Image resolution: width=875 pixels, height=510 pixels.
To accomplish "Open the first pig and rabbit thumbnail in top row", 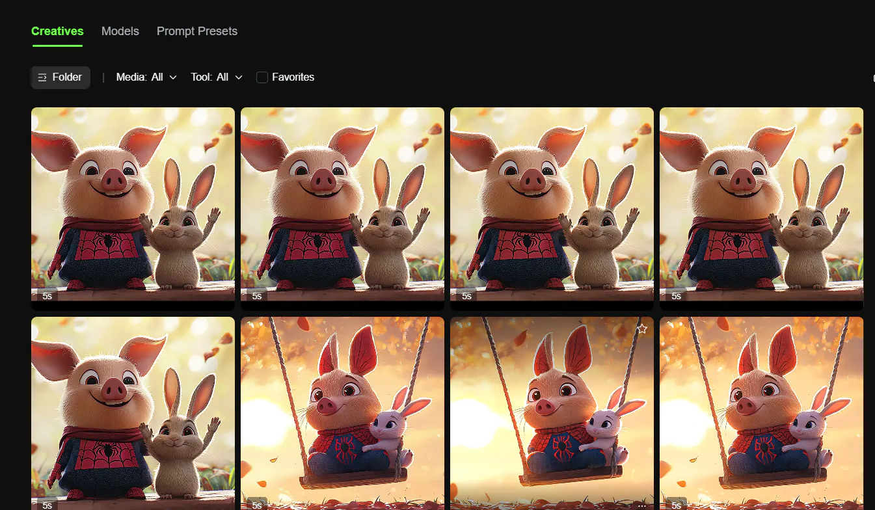I will coord(133,208).
